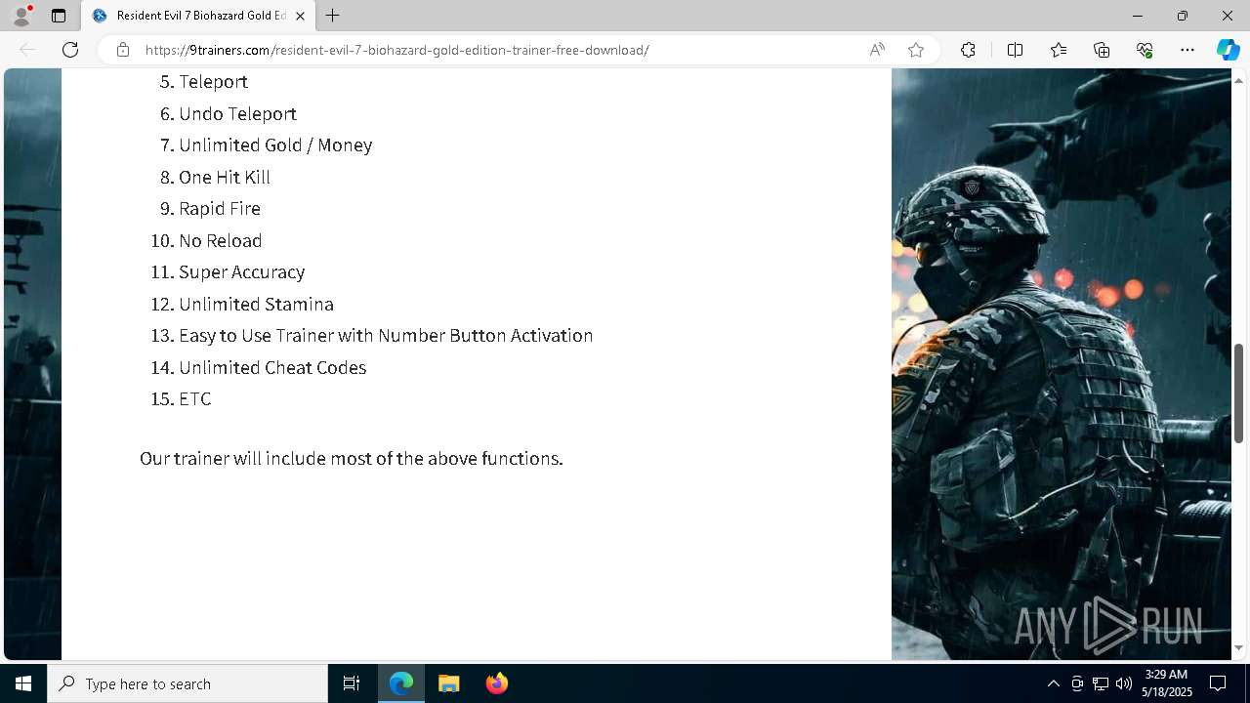Minimize the Edge browser window
Image resolution: width=1250 pixels, height=703 pixels.
(1138, 16)
